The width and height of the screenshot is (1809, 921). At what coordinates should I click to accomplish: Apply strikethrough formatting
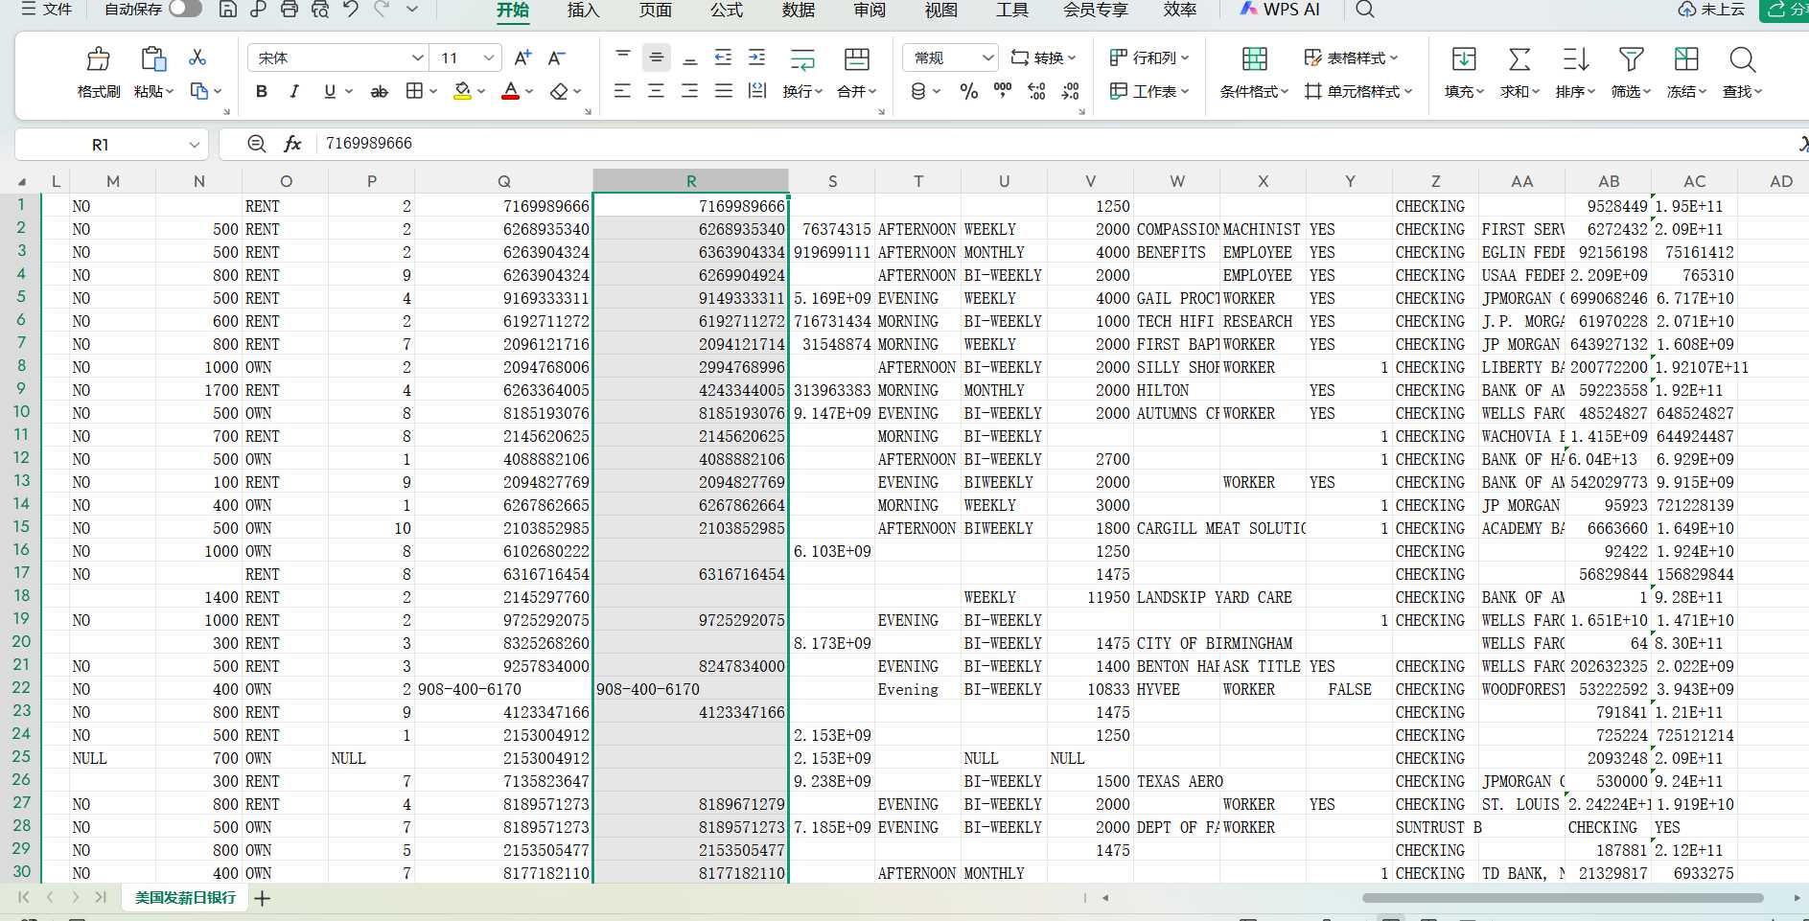380,91
